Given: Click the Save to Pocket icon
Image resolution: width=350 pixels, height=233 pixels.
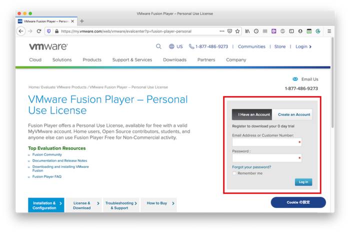Looking at the screenshot, I should tap(229, 31).
